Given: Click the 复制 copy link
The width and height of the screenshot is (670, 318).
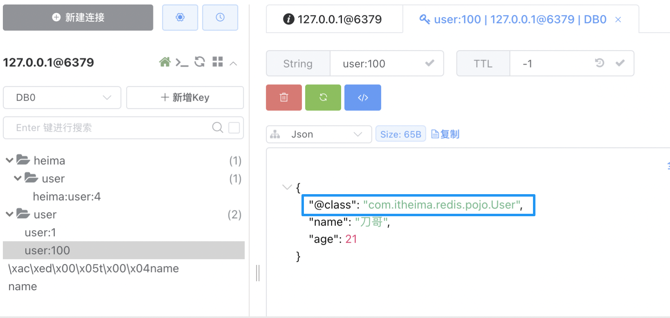Looking at the screenshot, I should [445, 134].
